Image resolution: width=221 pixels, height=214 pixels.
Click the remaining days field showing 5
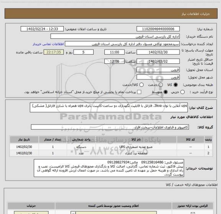tap(83, 52)
